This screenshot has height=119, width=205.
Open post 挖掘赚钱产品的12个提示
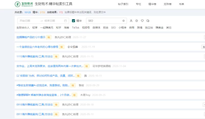click(x=31, y=37)
